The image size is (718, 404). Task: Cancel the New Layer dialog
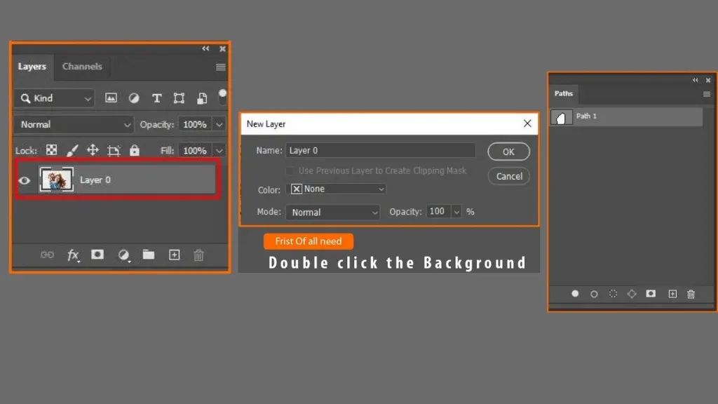(x=509, y=176)
